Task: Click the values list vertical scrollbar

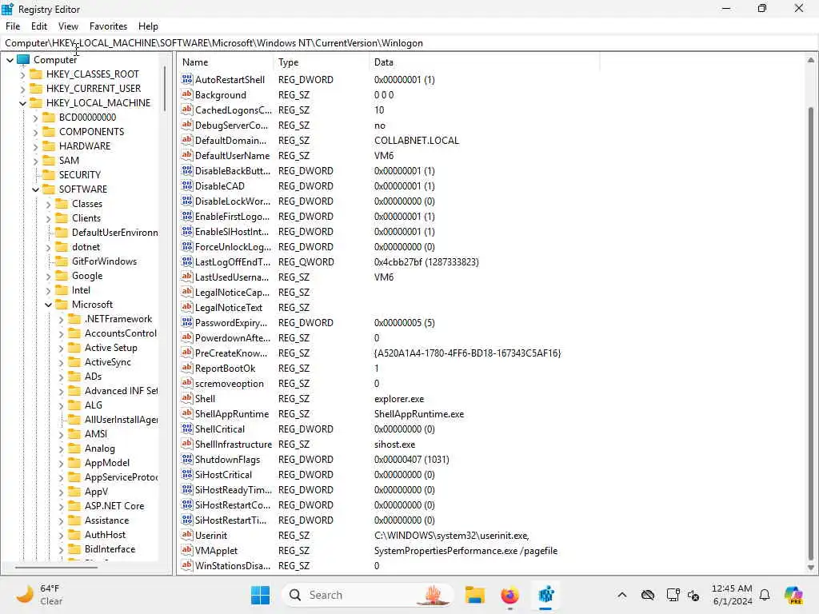Action: click(811, 332)
